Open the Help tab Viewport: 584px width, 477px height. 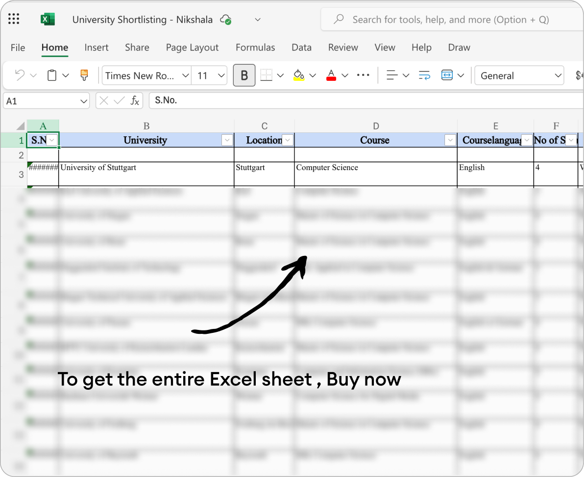click(x=422, y=48)
